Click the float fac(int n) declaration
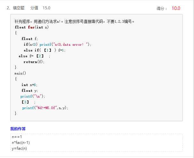The width and height of the screenshot is (194, 158). [x=32, y=27]
